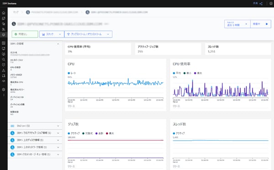The image size is (274, 170).
Task: Open the gauge icon in sidebar
Action: coord(4,81)
